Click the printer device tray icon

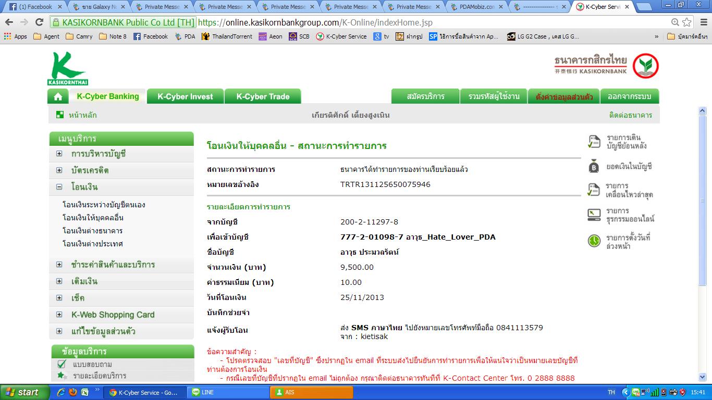tap(673, 392)
